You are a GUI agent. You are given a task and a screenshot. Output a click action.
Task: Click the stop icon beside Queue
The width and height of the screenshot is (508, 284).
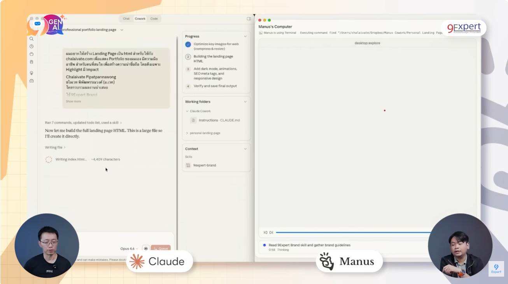146,249
